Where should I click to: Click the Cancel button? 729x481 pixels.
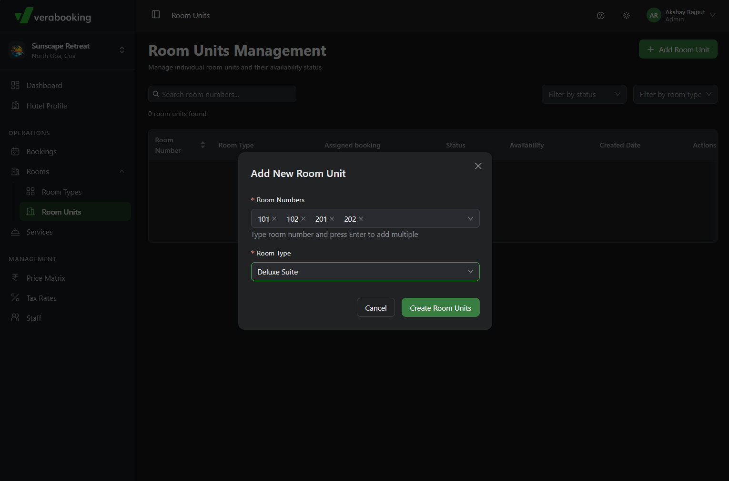(376, 308)
